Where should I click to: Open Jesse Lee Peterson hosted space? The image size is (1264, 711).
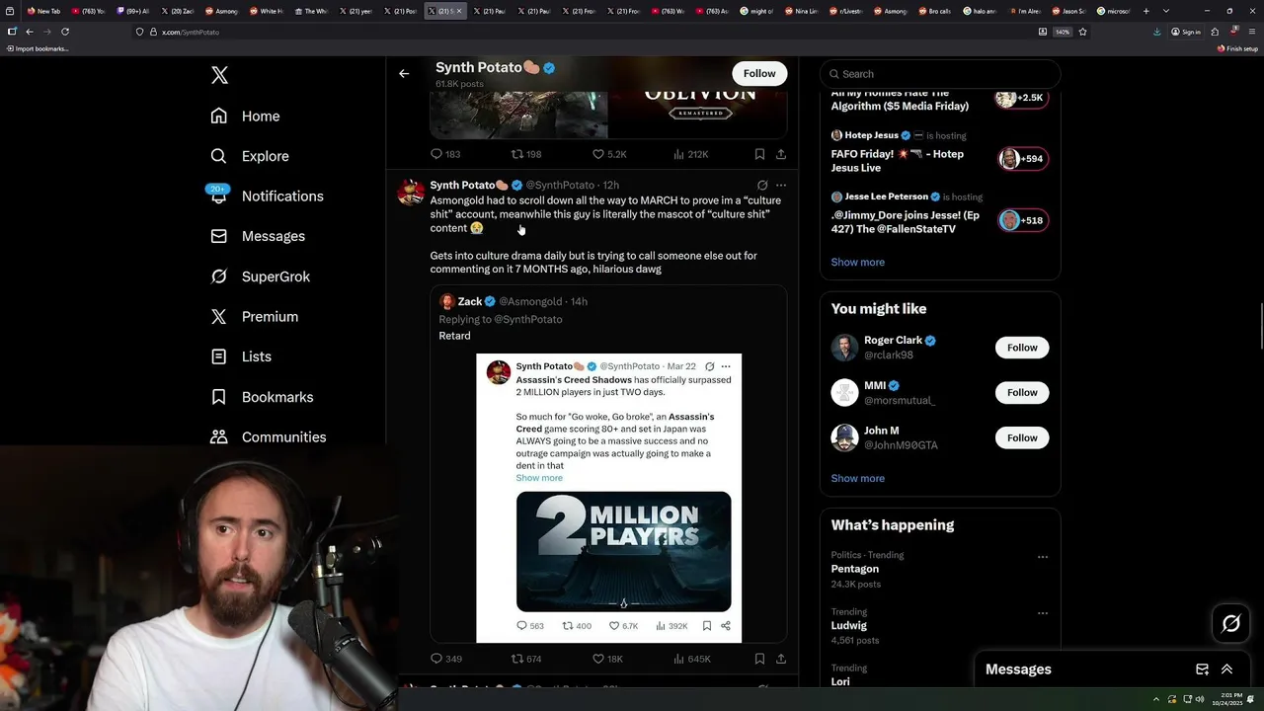939,213
